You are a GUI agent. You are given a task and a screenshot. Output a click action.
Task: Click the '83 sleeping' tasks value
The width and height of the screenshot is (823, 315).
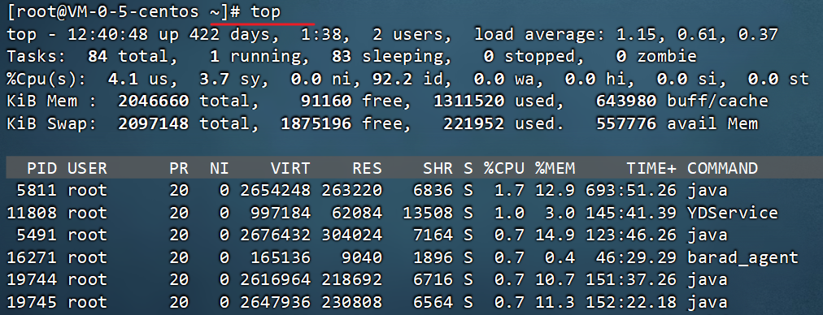387,57
